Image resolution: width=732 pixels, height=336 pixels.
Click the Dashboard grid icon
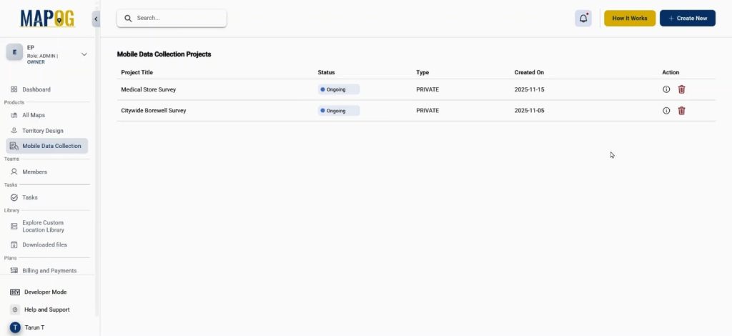click(14, 89)
